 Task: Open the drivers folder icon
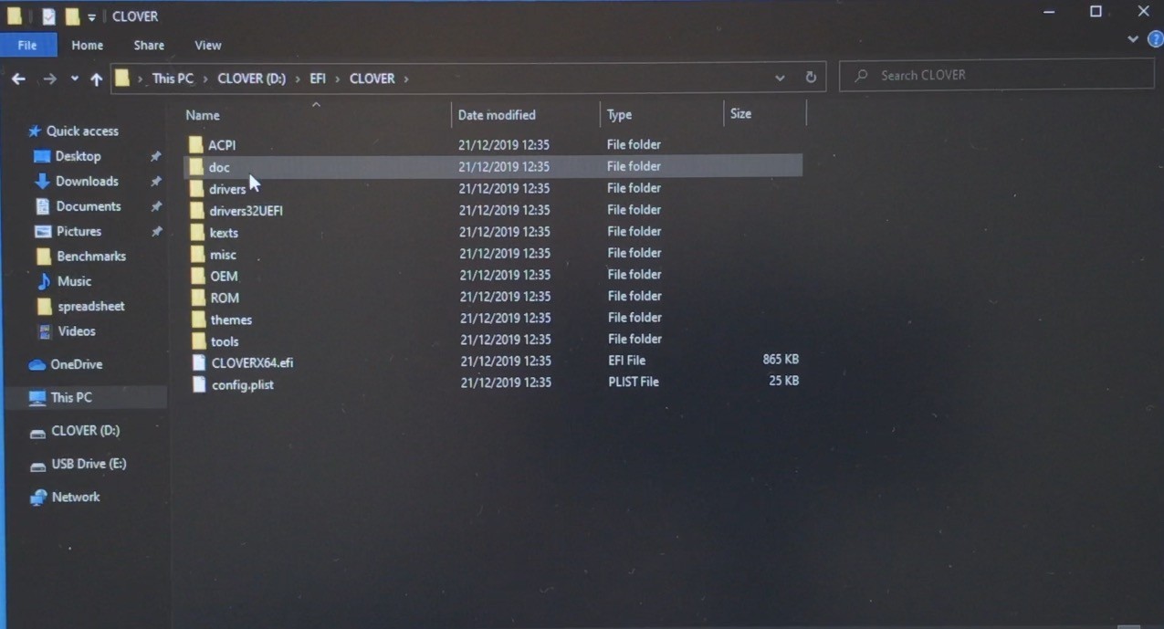point(196,189)
